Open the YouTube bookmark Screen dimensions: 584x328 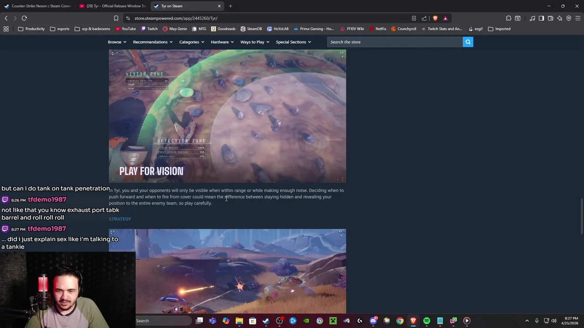125,29
